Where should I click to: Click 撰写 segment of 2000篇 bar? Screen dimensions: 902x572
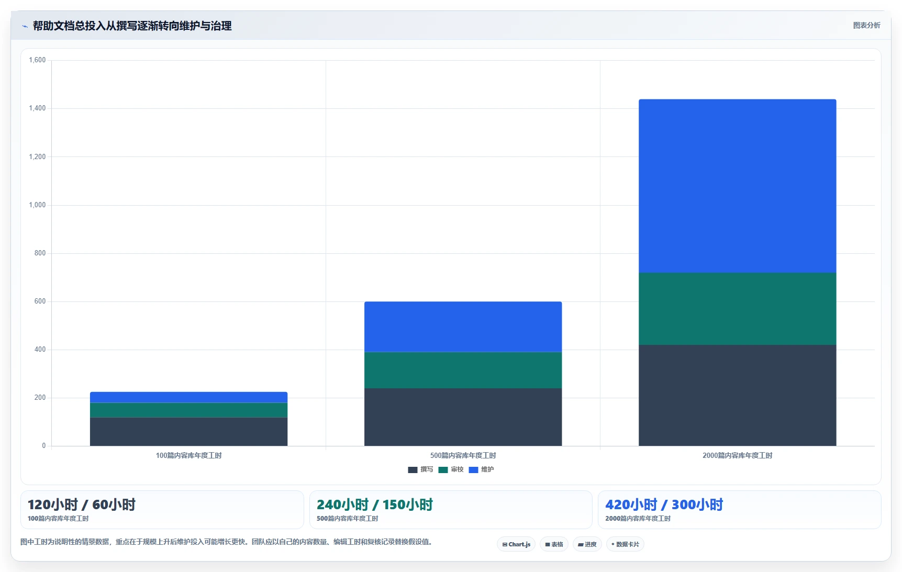[x=737, y=395]
